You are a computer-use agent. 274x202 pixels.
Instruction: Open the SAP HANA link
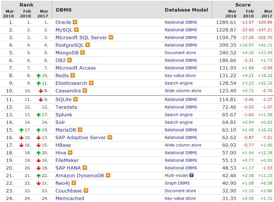[x=68, y=168]
